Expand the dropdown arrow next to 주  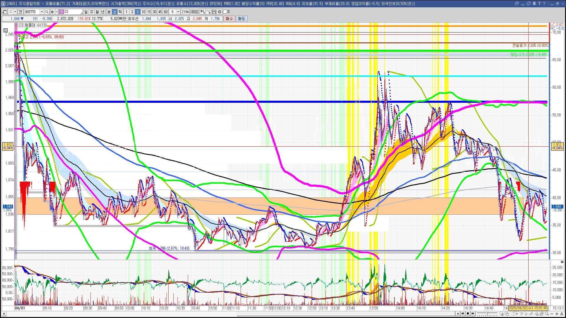15,12
